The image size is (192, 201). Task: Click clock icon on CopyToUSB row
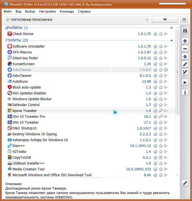[161, 157]
